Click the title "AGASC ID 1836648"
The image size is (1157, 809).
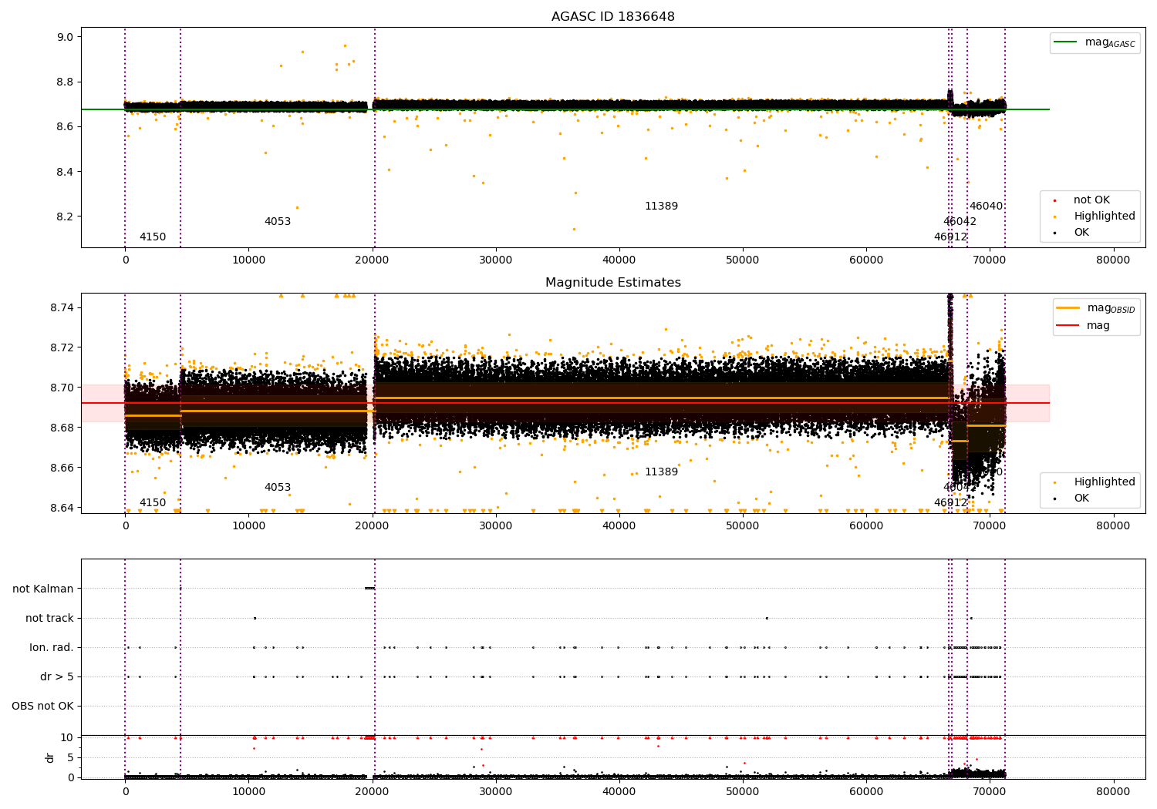pyautogui.click(x=612, y=17)
